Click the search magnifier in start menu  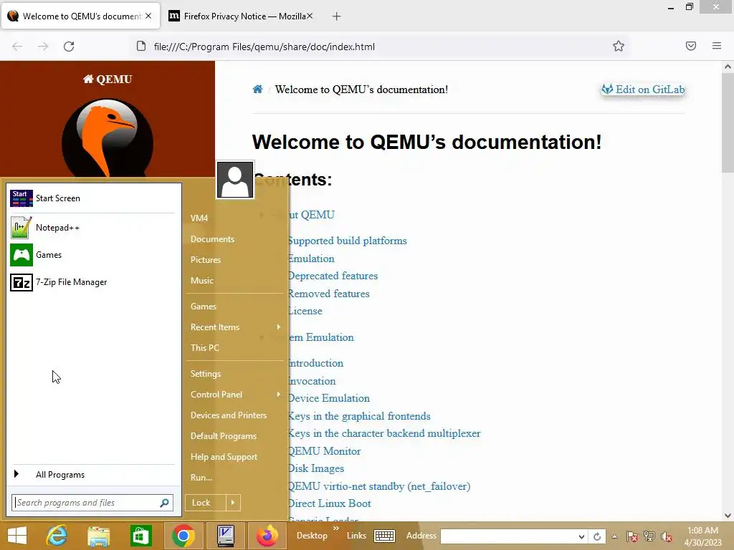[x=164, y=503]
